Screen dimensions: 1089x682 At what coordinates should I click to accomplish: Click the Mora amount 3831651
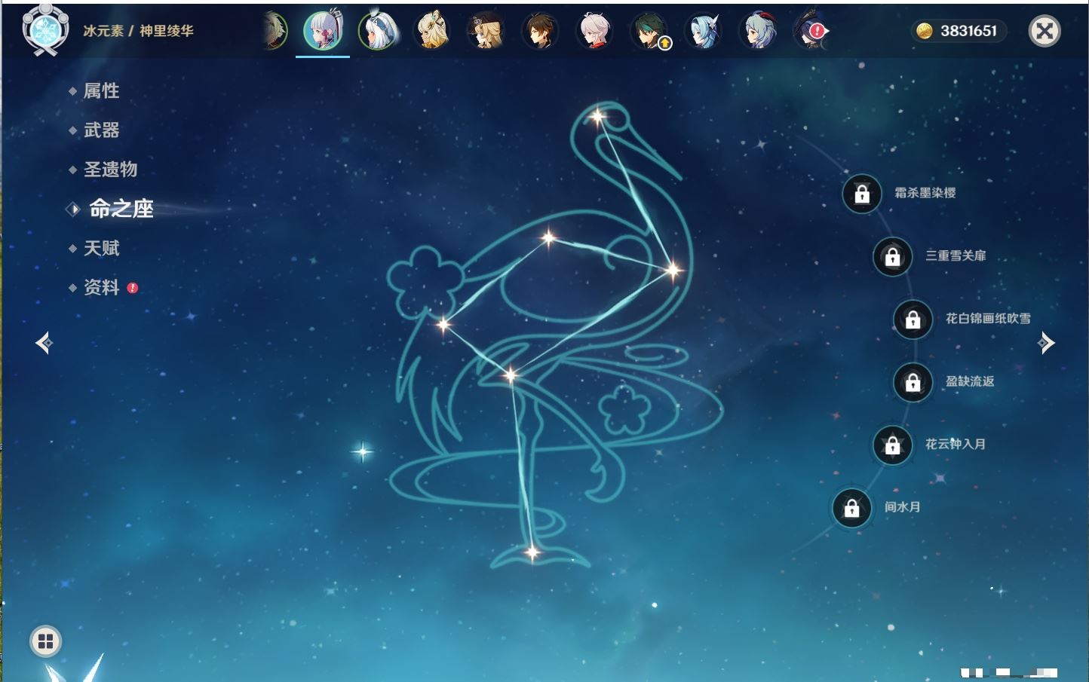[968, 31]
